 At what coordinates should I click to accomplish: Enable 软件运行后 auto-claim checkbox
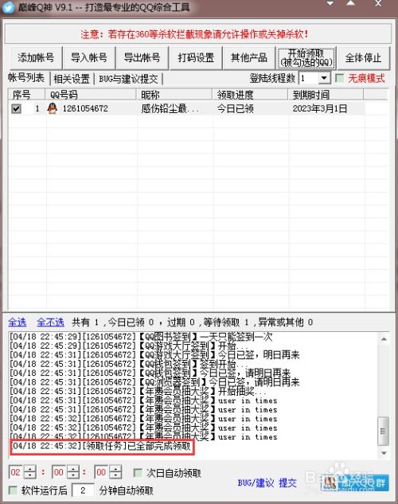(13, 490)
